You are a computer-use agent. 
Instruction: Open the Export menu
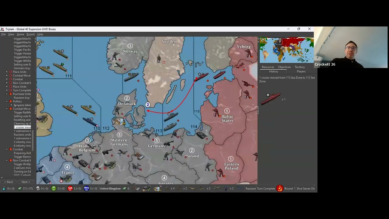(31, 34)
